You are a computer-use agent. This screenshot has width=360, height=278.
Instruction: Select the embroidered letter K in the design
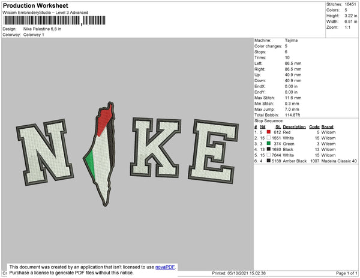click(x=155, y=147)
